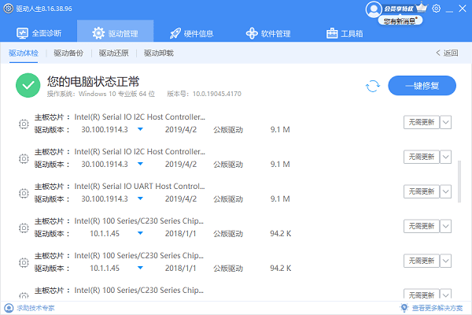Click 版本号 10.0.19045.4170 text

[204, 94]
